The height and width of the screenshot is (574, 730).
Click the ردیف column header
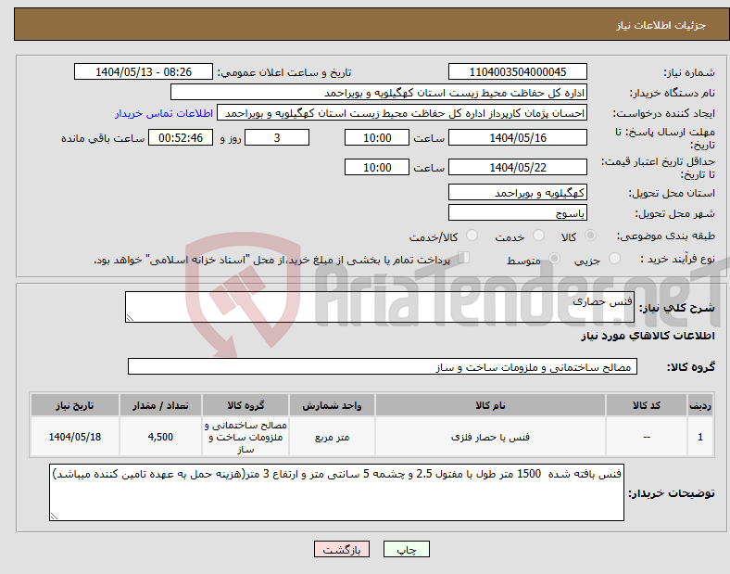pos(700,405)
